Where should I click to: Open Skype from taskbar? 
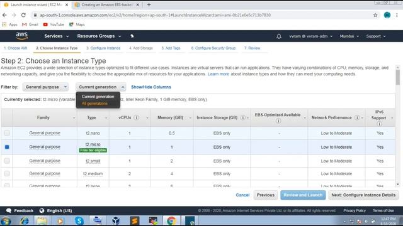click(79, 221)
